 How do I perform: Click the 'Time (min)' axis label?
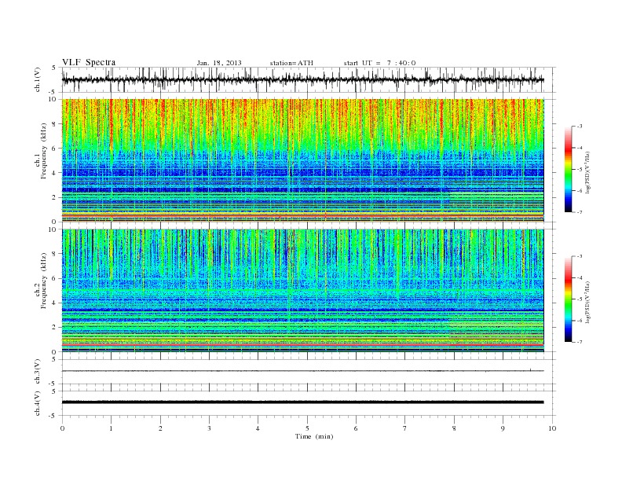point(314,436)
